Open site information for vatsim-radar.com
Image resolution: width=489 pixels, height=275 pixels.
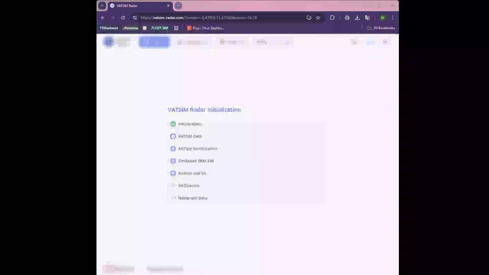(135, 18)
